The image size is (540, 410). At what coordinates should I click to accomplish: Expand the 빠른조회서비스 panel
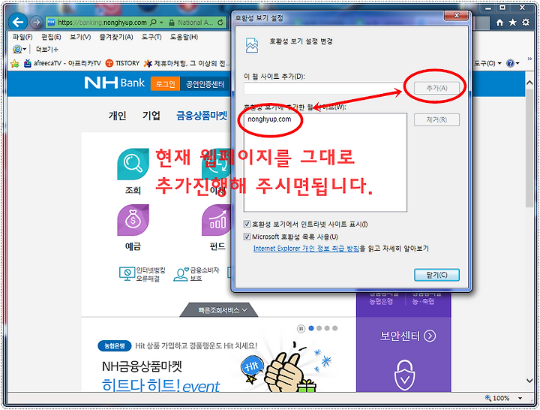[x=219, y=310]
